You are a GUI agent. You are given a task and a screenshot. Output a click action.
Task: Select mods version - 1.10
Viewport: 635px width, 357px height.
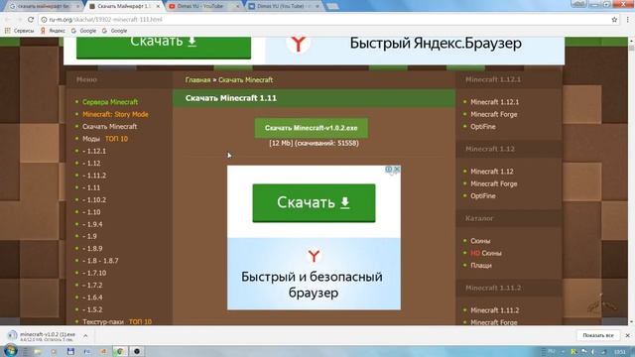tap(91, 211)
